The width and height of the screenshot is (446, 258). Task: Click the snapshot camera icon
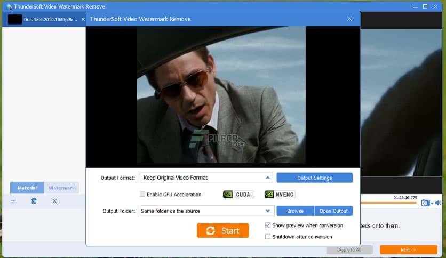[x=425, y=203]
